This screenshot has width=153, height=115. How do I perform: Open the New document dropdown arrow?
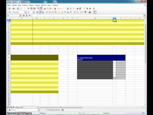tap(11, 9)
